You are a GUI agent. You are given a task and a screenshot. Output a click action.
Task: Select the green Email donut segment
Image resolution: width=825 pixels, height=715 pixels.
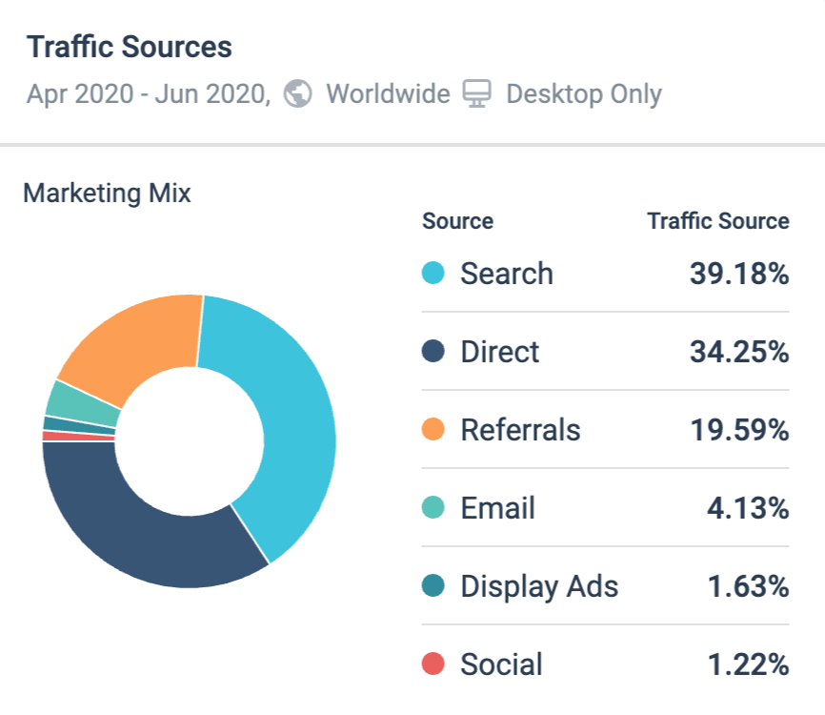(82, 404)
